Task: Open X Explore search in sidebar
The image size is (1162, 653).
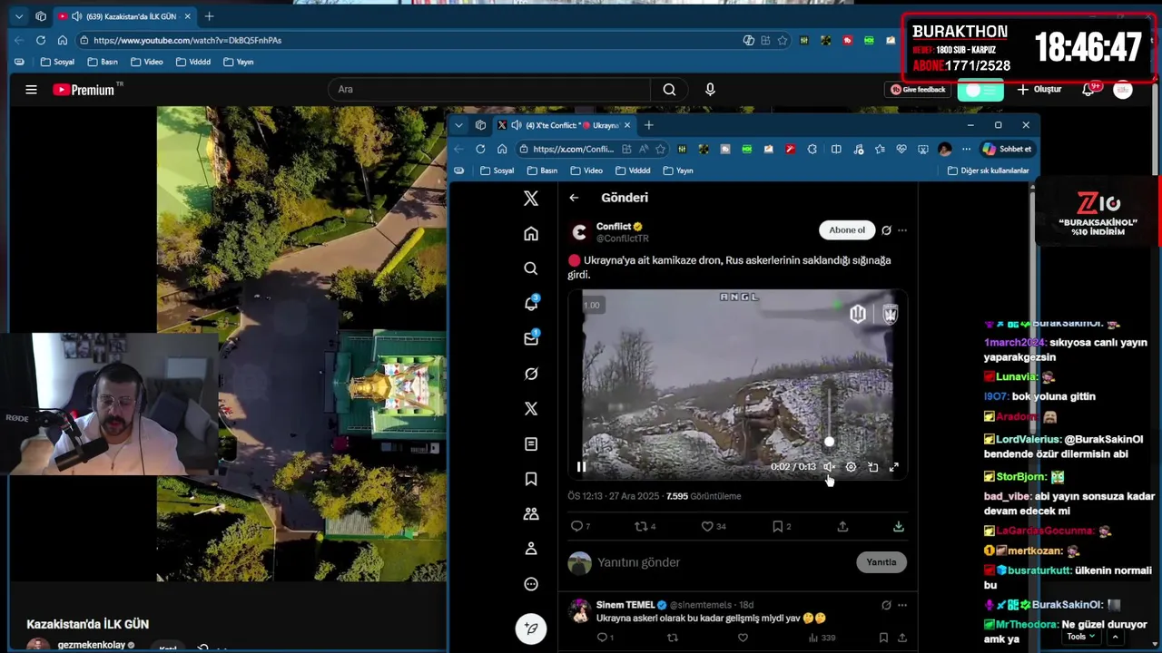Action: (531, 268)
